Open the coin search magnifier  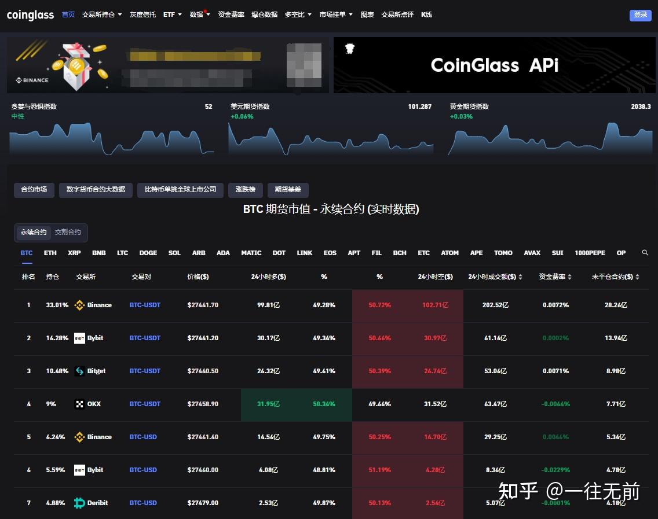click(x=645, y=253)
